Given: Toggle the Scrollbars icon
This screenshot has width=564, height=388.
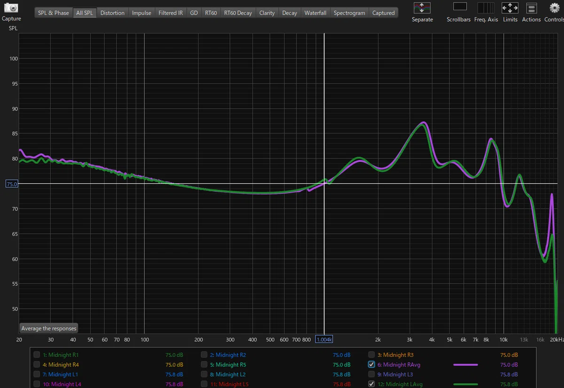Looking at the screenshot, I should tap(460, 7).
